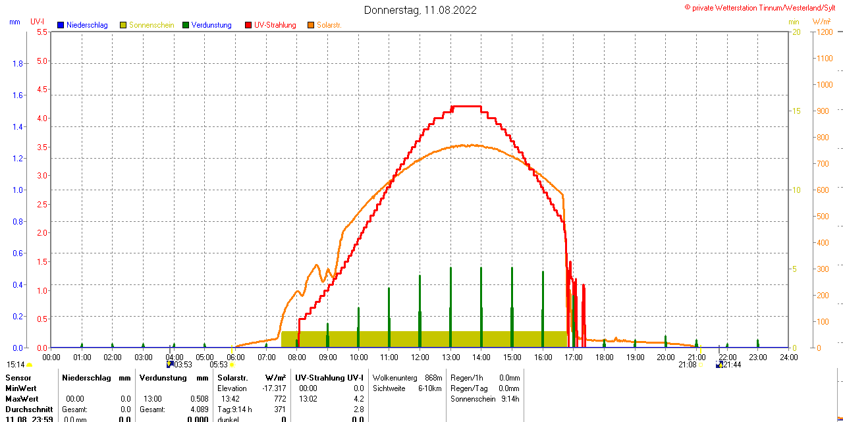Click the red UV-Strahlung legend swatch

[248, 25]
